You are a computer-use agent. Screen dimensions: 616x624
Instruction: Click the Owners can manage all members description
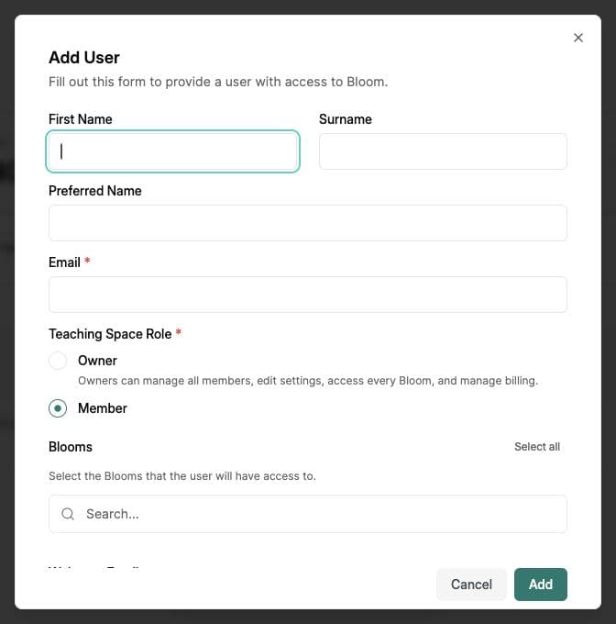point(308,381)
